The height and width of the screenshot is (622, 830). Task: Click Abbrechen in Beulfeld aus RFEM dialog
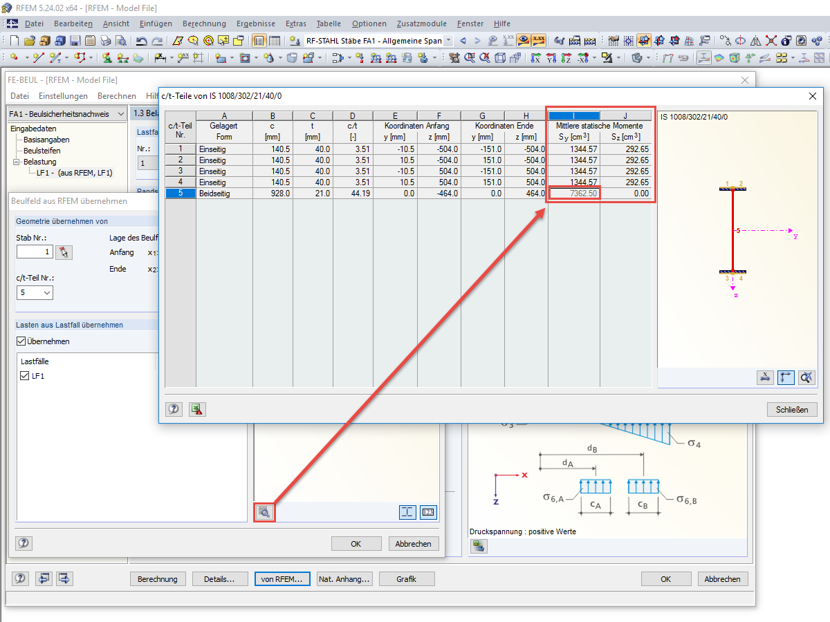(x=413, y=543)
